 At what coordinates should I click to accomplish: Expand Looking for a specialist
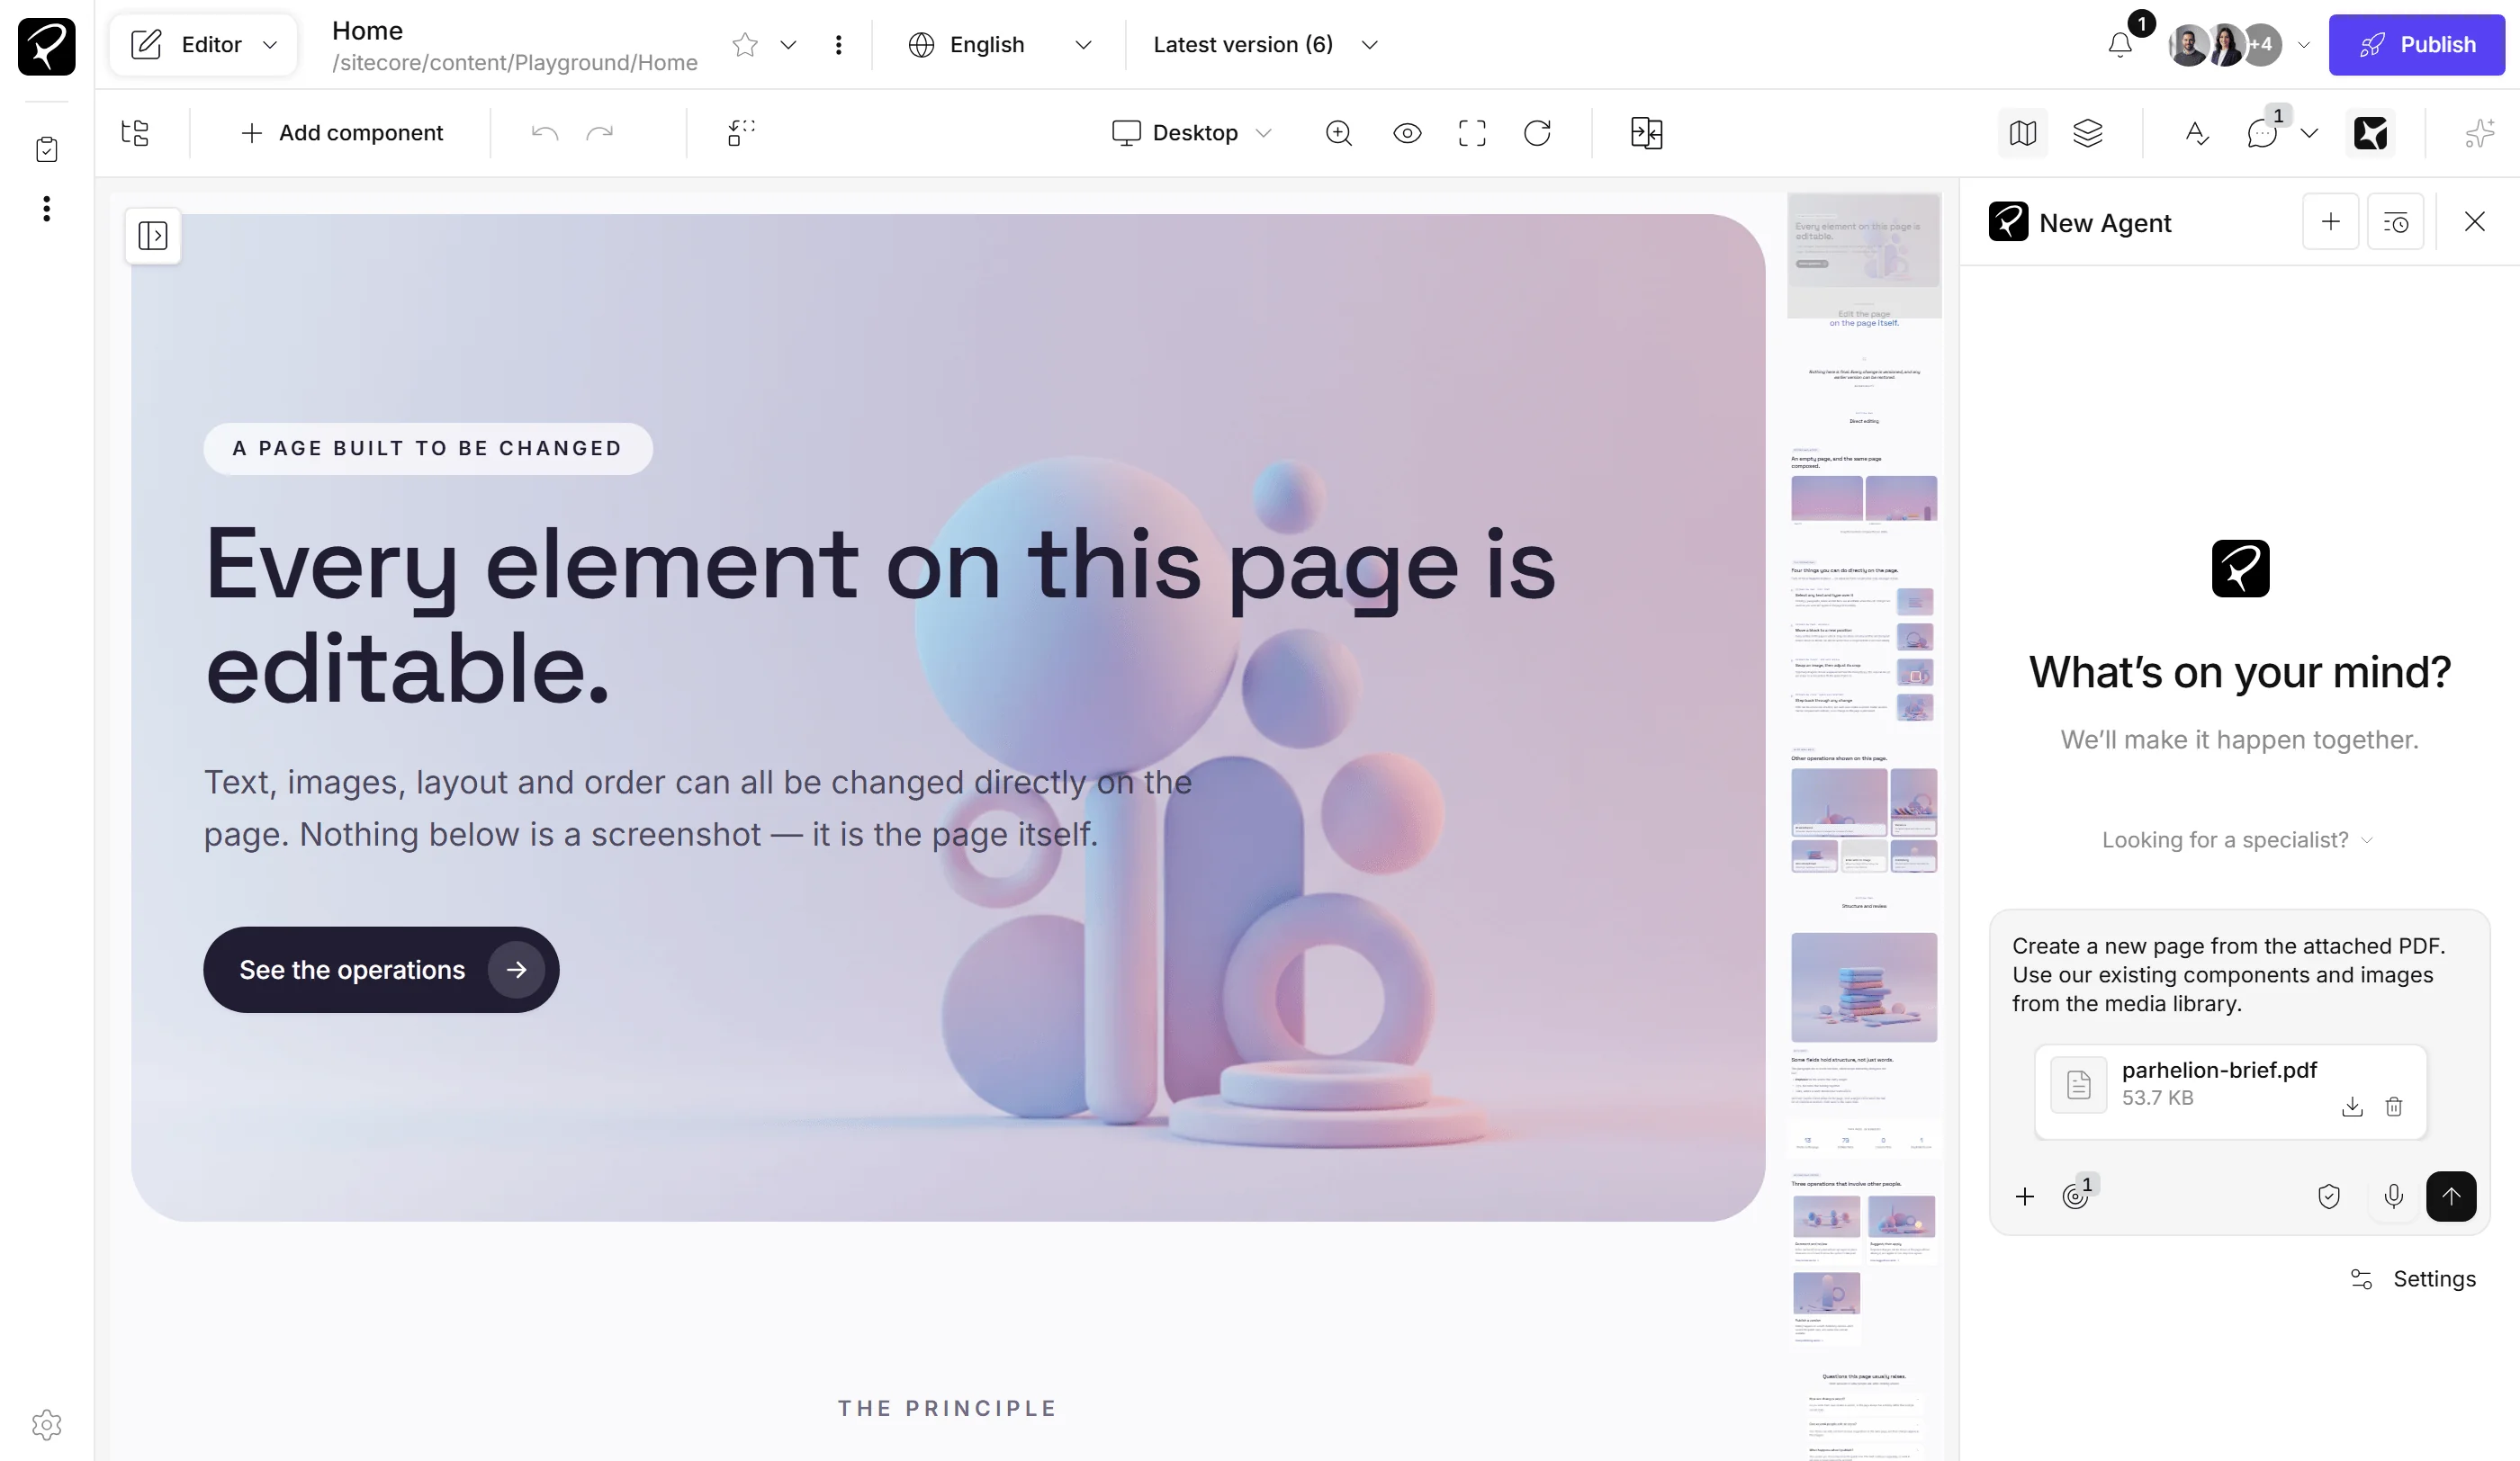2237,840
